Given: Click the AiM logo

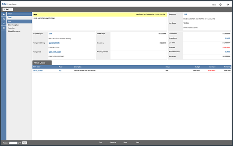Looking at the screenshot, I should (x=4, y=4).
